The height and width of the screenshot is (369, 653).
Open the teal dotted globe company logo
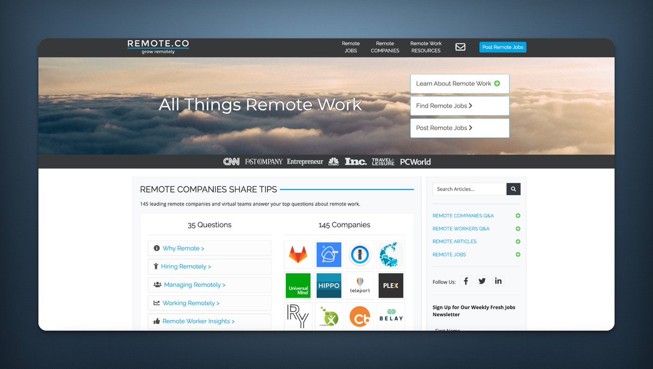pos(391,255)
